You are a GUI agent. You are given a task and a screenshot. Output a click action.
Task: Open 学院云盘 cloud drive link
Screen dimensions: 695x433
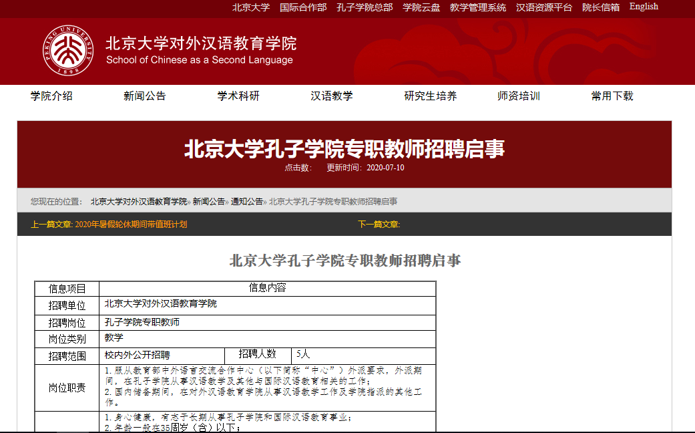tap(421, 7)
